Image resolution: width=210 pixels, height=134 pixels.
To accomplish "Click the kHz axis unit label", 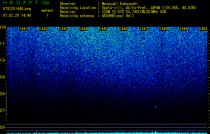I will click(3, 27).
